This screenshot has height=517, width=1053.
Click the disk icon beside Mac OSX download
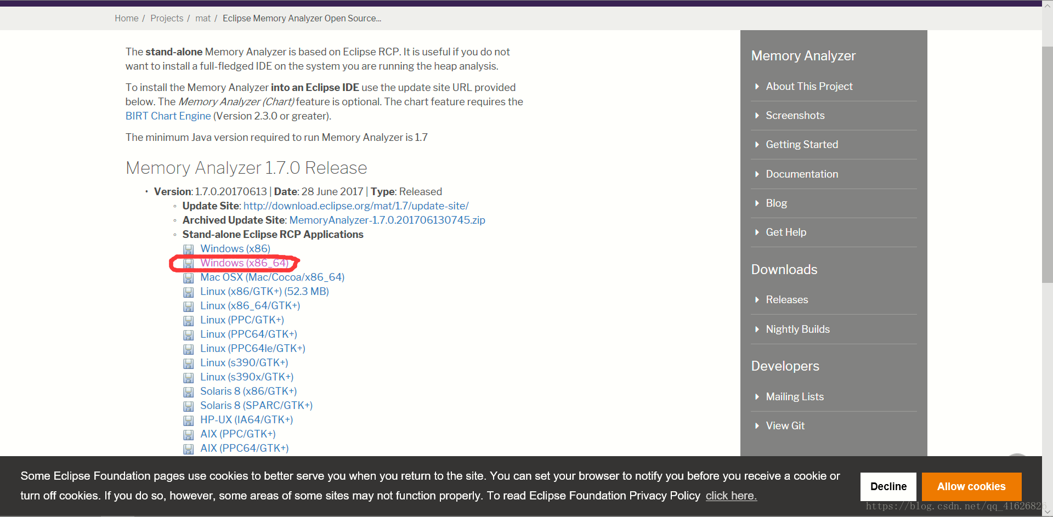tap(188, 278)
